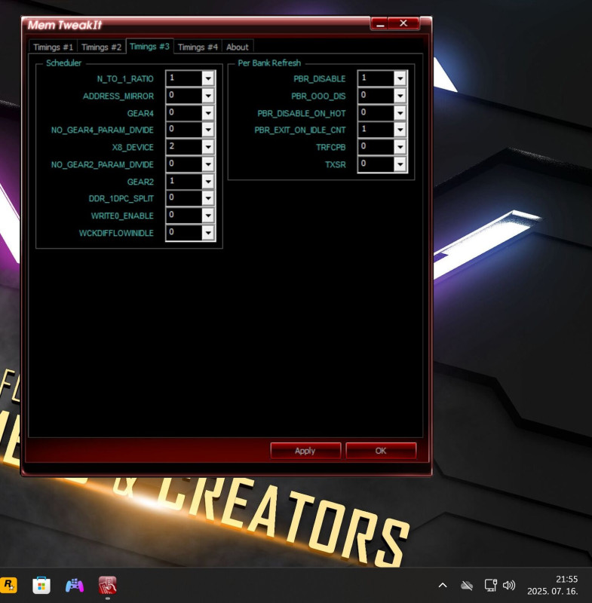Click the Per Bank Refresh group label

pos(269,63)
